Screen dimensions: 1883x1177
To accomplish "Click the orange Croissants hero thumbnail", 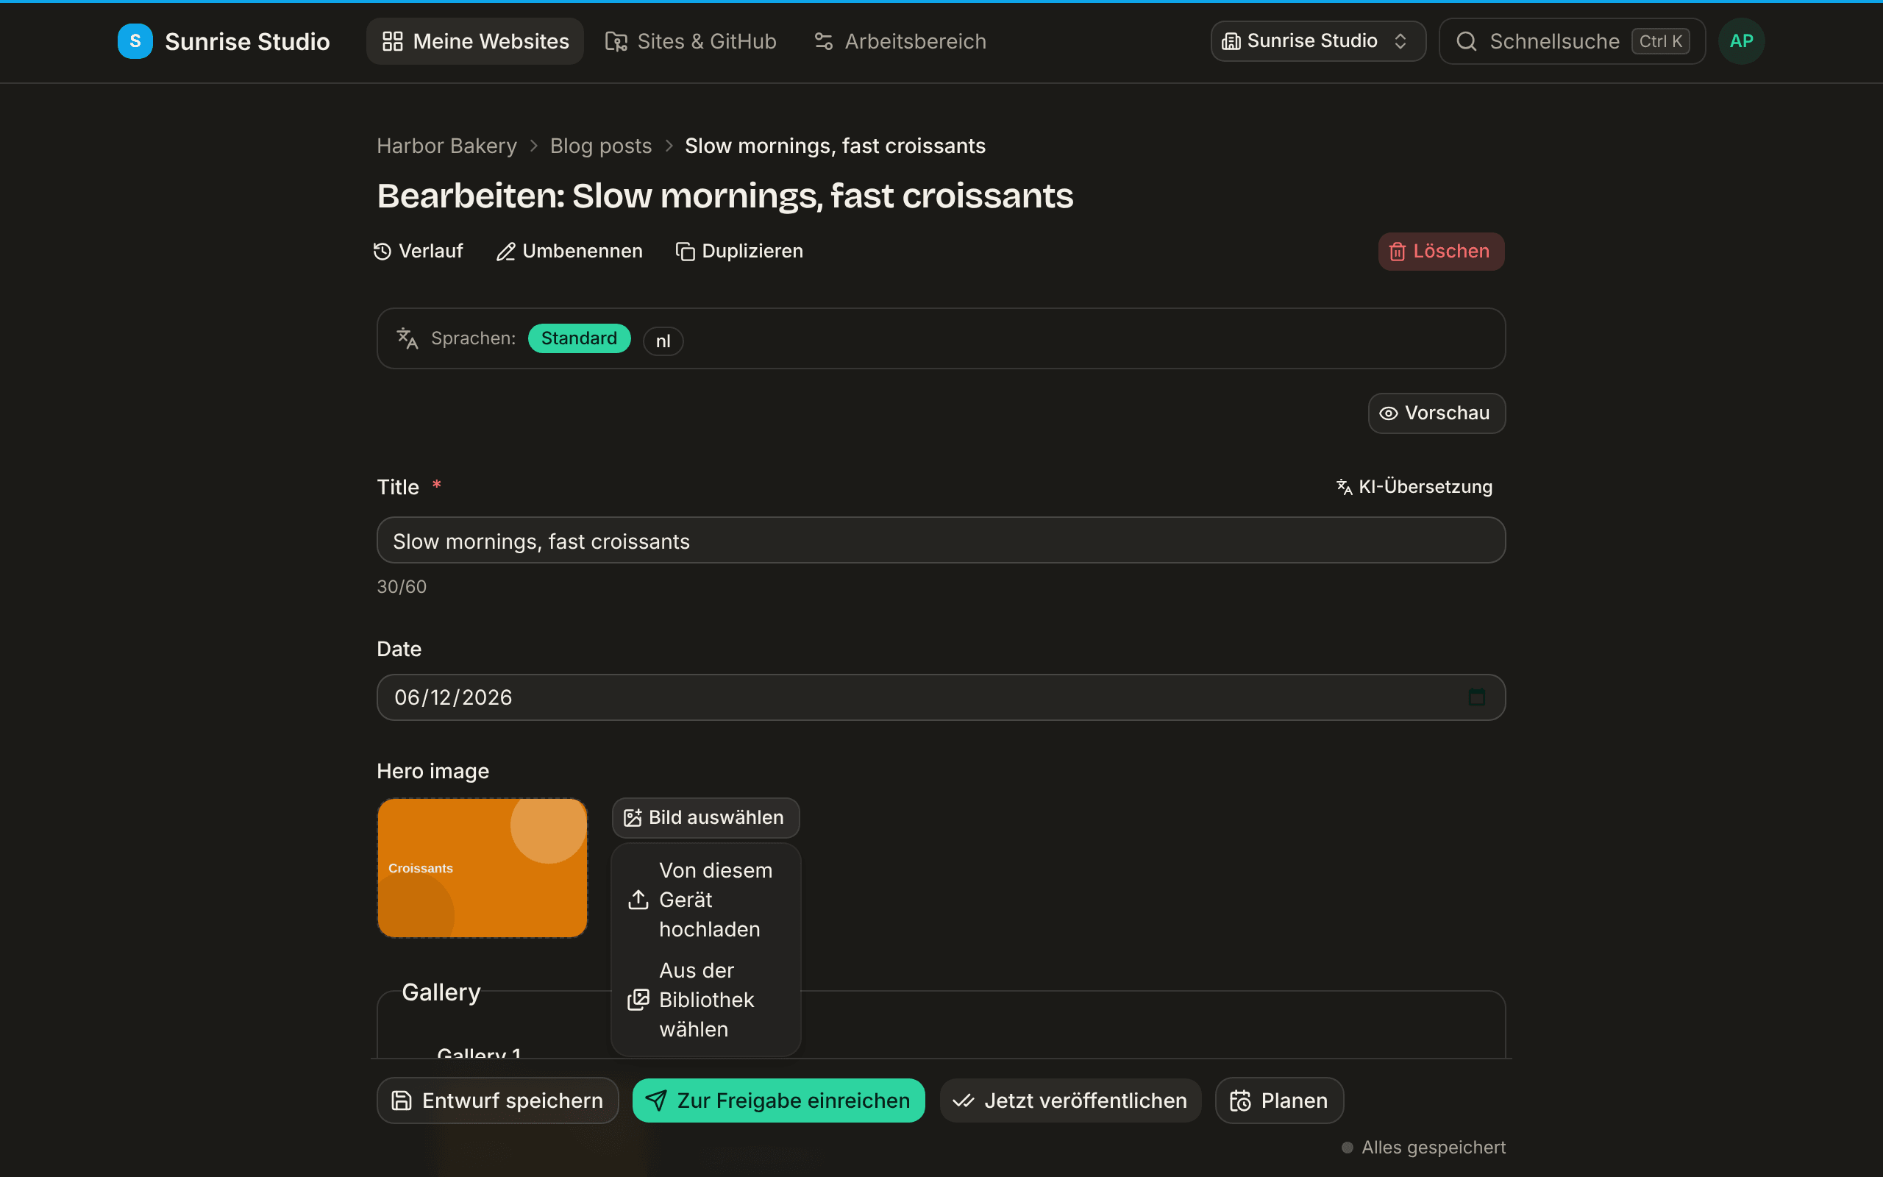I will point(483,868).
